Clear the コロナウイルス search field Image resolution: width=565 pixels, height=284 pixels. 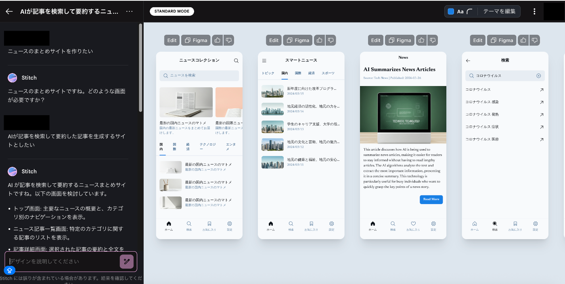(x=538, y=76)
